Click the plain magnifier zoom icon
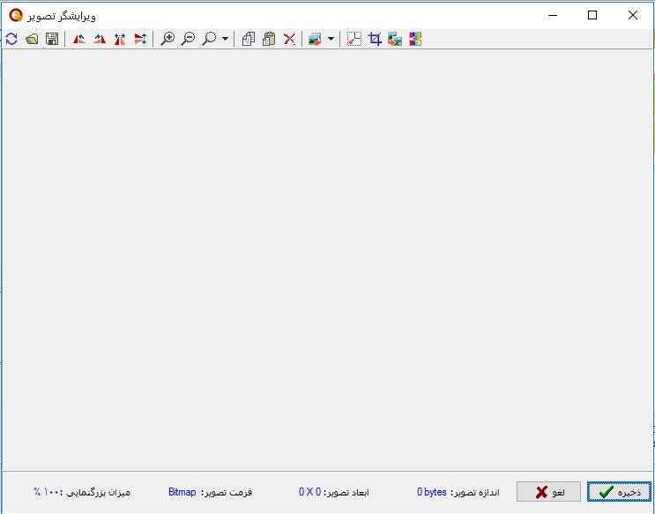This screenshot has width=655, height=514. [x=209, y=39]
